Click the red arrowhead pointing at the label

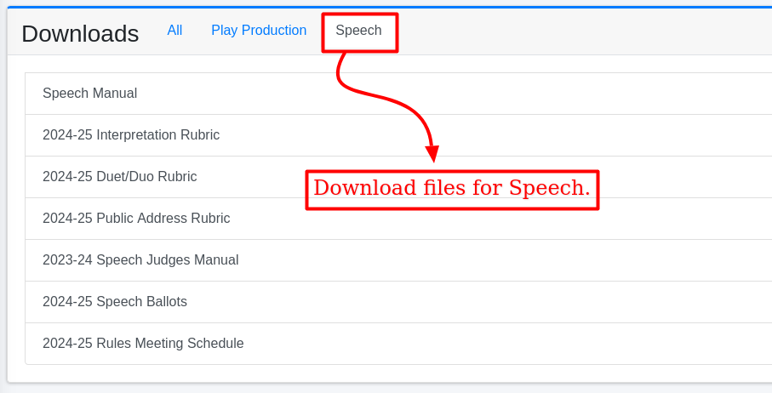432,154
